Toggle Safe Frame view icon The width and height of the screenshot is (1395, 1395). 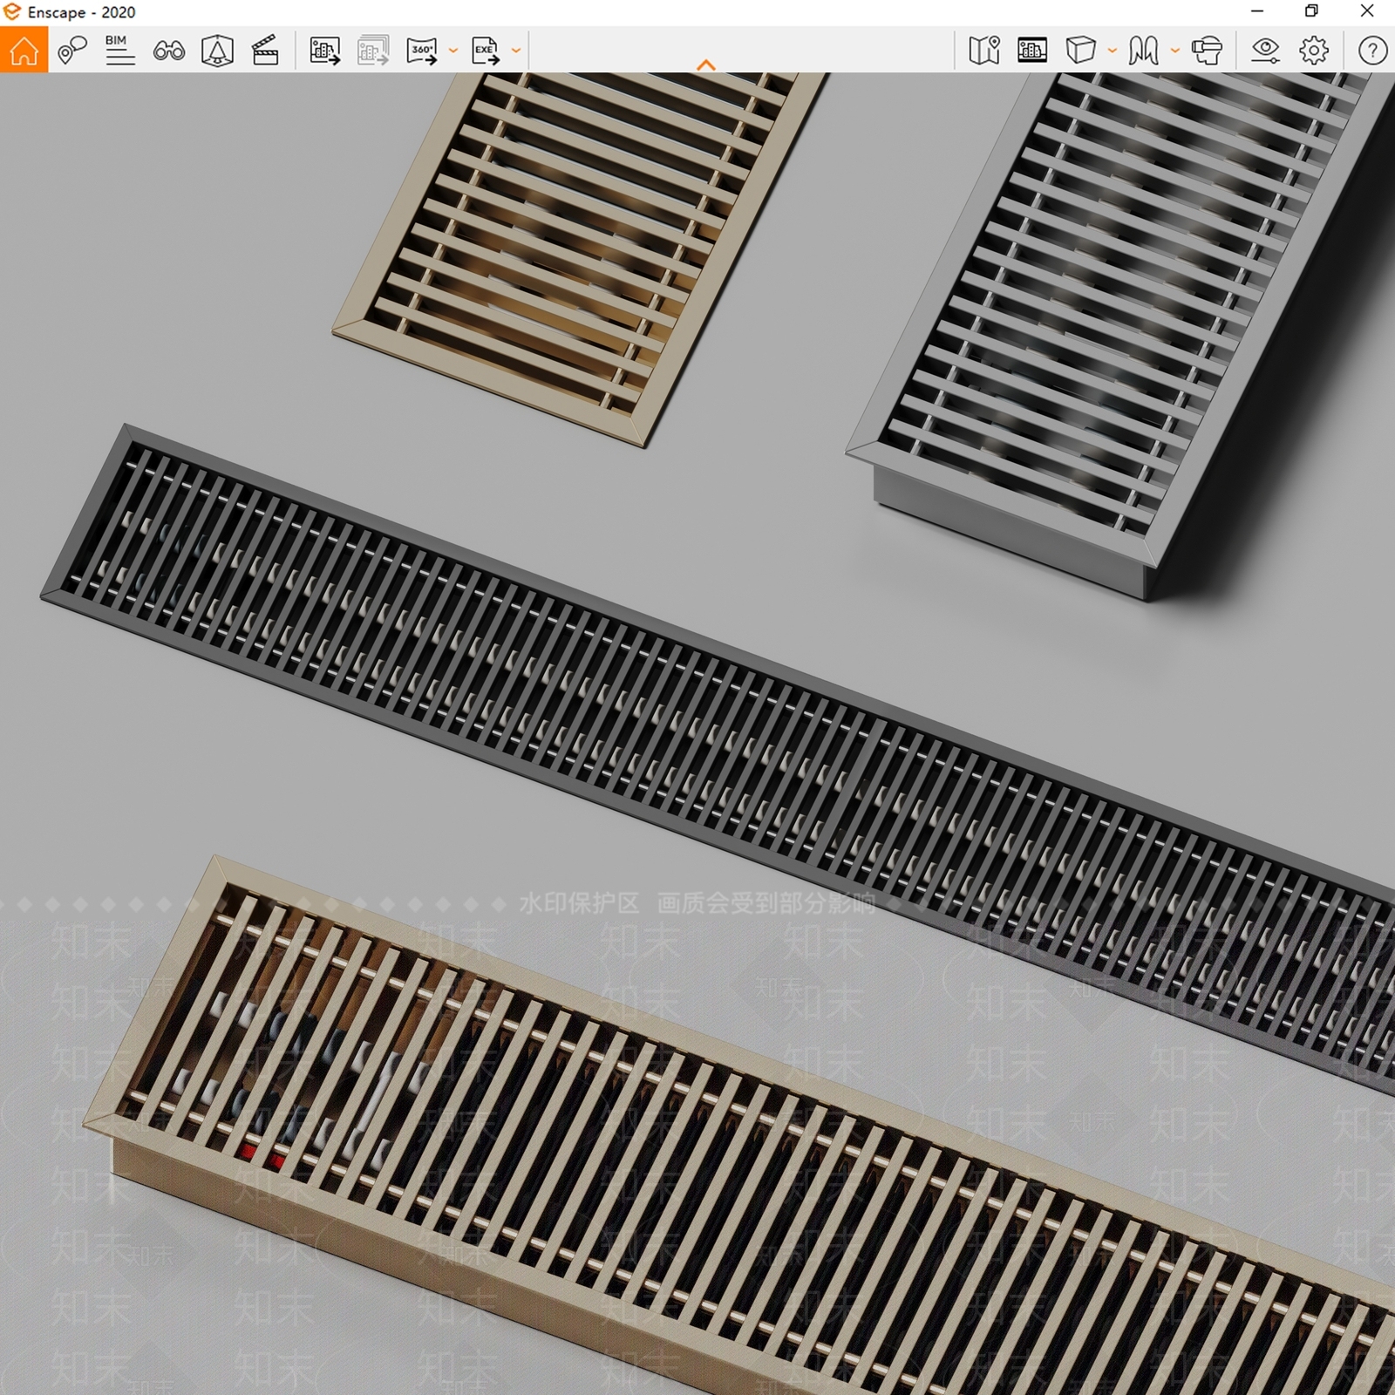(217, 50)
